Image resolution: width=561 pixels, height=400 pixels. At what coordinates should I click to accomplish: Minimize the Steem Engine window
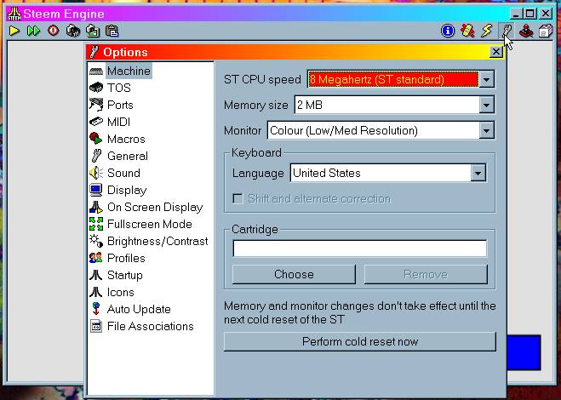pos(516,14)
